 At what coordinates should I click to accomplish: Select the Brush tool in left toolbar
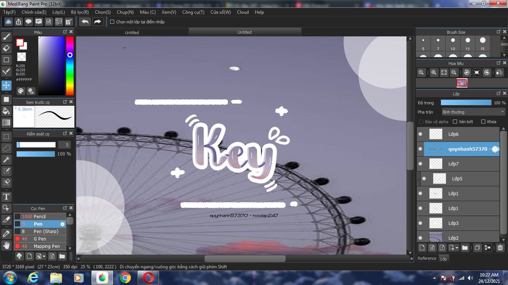pos(6,37)
